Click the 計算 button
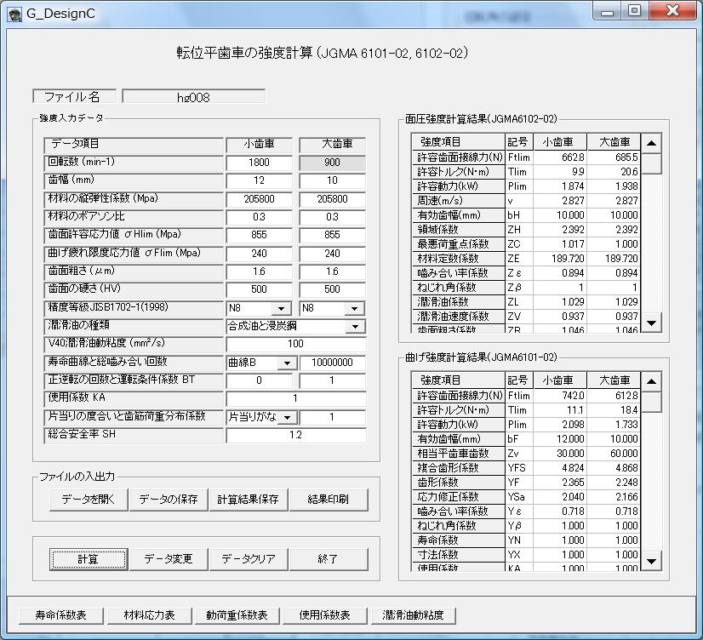The image size is (703, 640). (x=88, y=559)
